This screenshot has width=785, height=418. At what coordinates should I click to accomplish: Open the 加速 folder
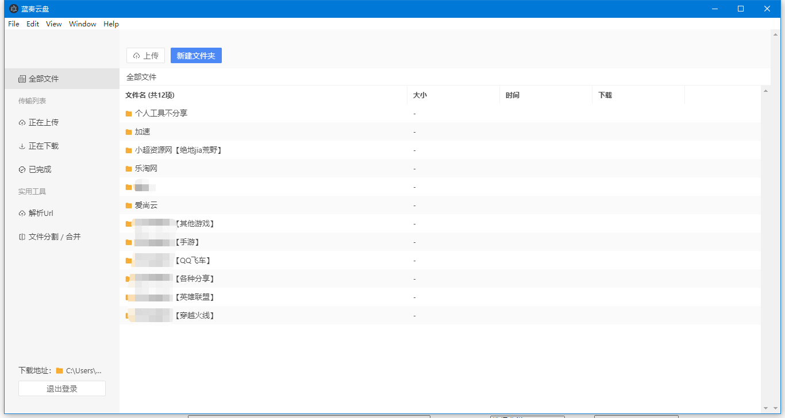point(141,131)
